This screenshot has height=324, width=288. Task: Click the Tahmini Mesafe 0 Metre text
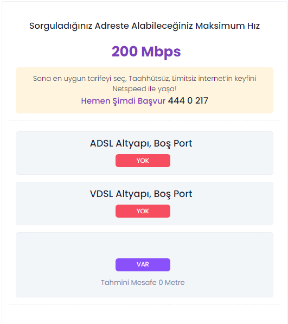tap(143, 282)
